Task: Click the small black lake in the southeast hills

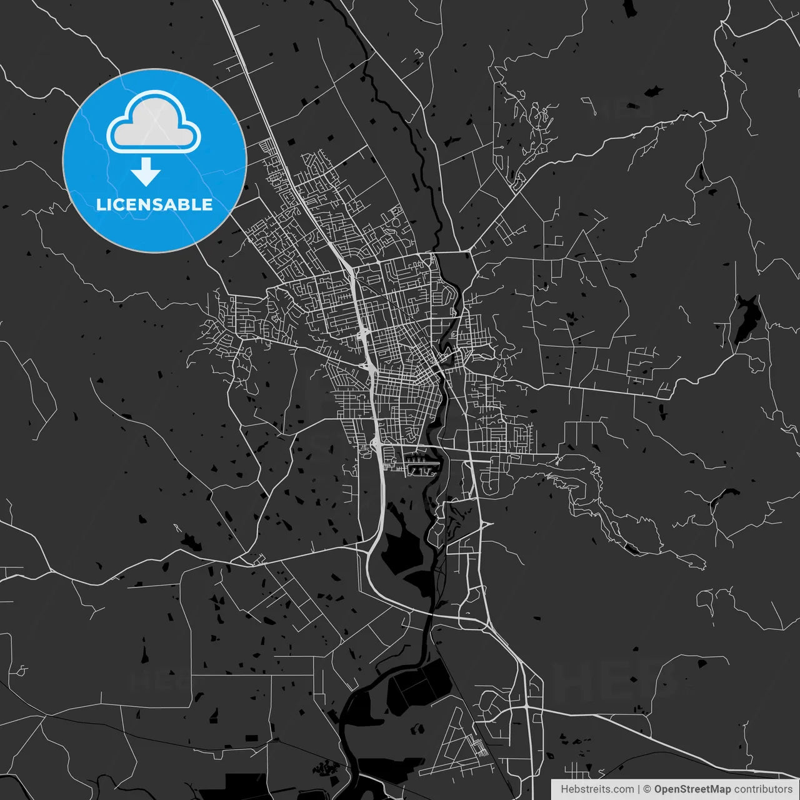Action: tap(724, 497)
